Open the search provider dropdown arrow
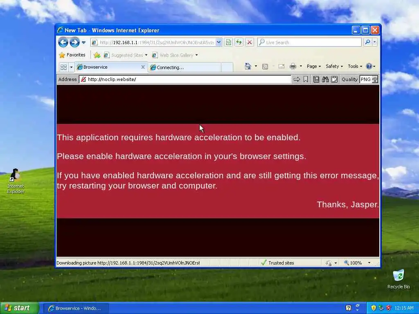The width and height of the screenshot is (419, 314). [375, 42]
